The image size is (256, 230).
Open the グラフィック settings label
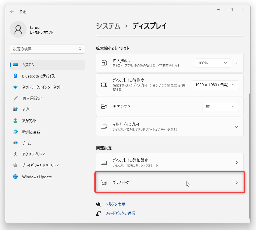pyautogui.click(x=121, y=182)
